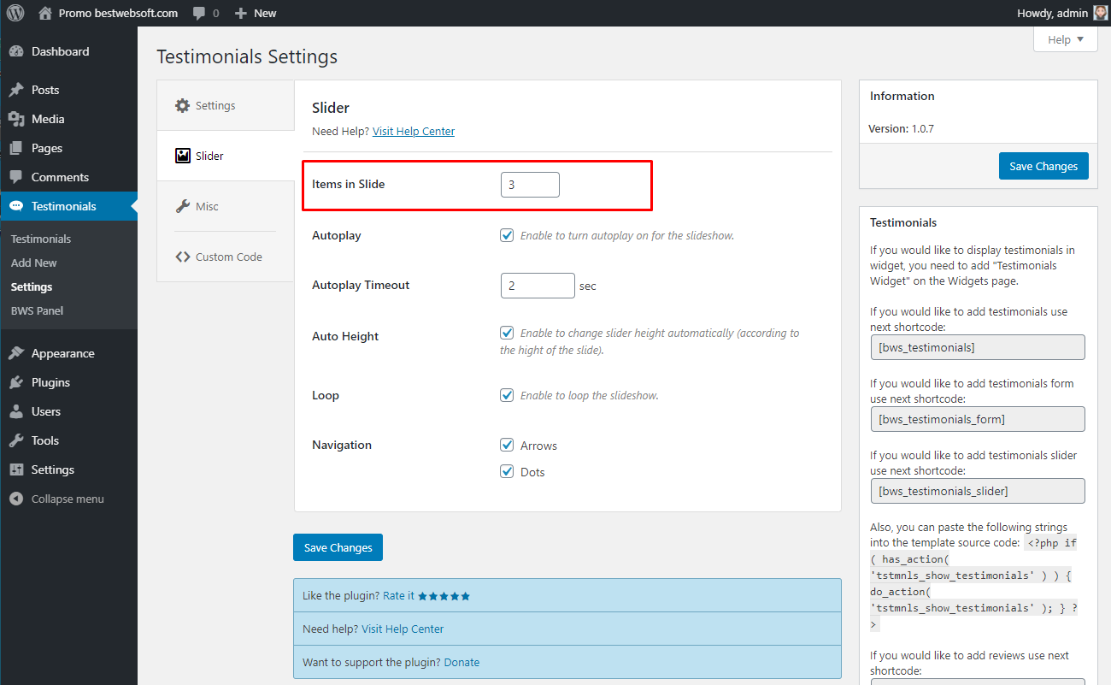Screen dimensions: 1111x685
Task: Uncheck the Dots navigation checkbox
Action: (x=507, y=471)
